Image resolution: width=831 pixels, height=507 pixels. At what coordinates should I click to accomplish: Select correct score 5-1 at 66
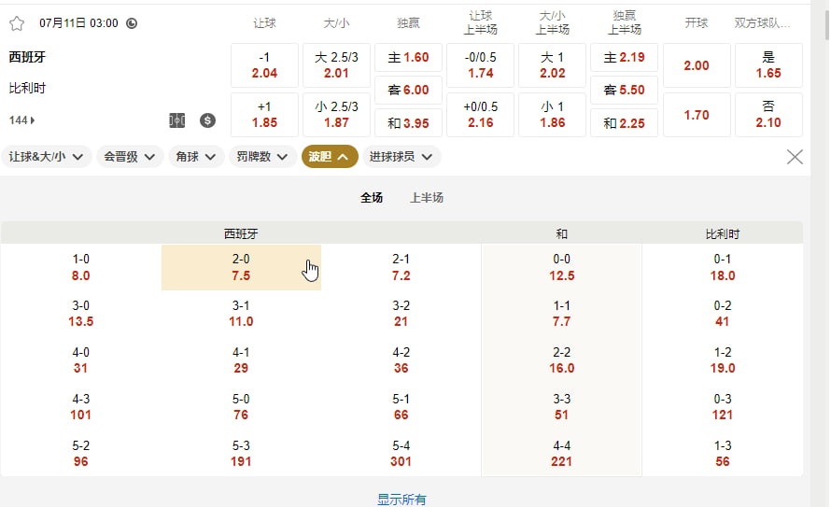(401, 407)
